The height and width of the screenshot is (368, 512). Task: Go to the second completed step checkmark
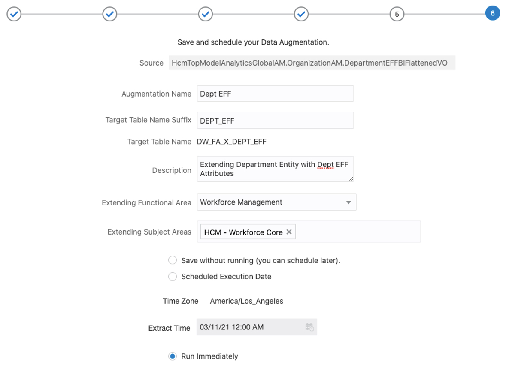[110, 14]
